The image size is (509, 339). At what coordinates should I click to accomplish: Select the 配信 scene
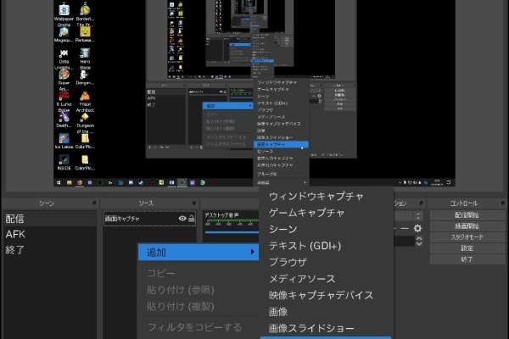50,219
